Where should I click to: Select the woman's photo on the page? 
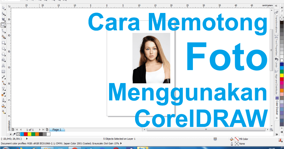(x=151, y=58)
